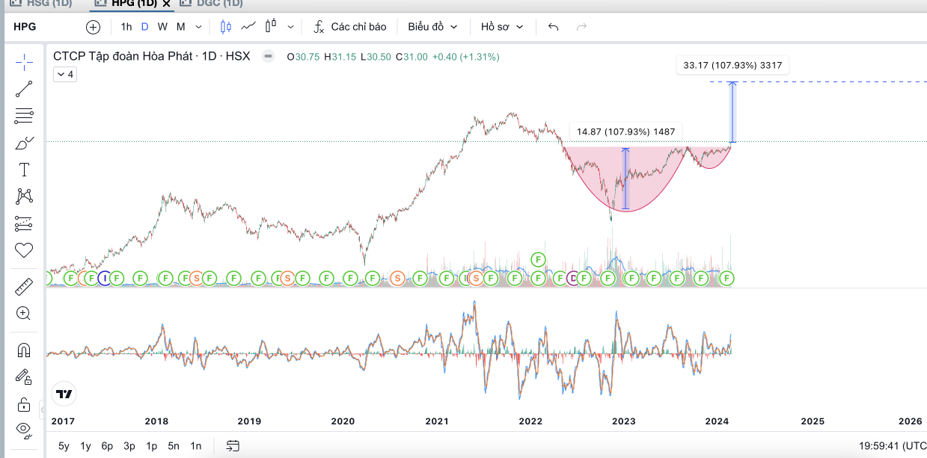
Task: Open the chart patterns tool
Action: pos(24,196)
